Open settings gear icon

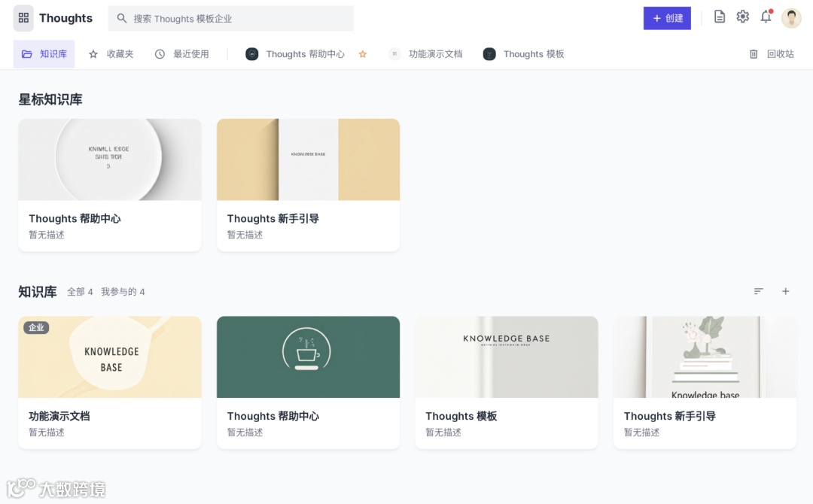[x=742, y=17]
